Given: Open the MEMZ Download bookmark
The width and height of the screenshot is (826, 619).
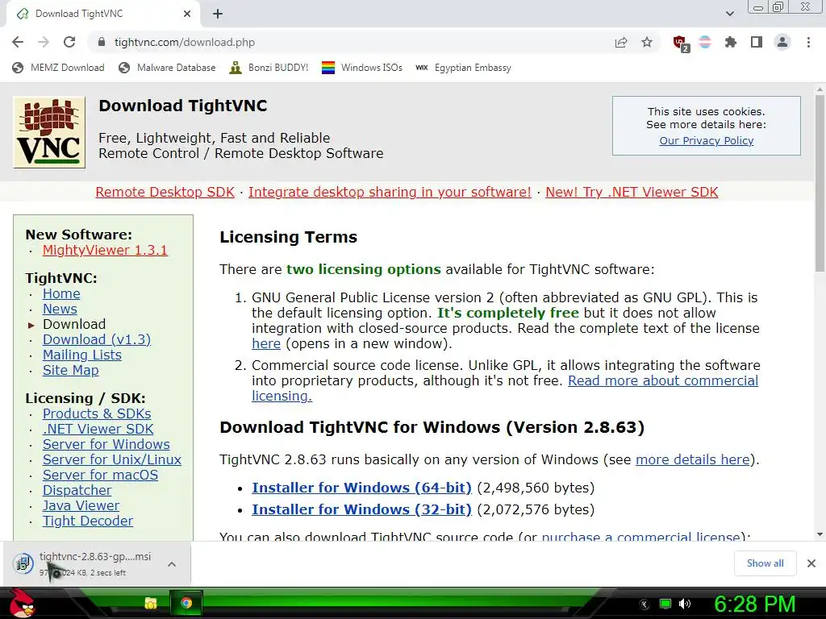Looking at the screenshot, I should (x=58, y=68).
